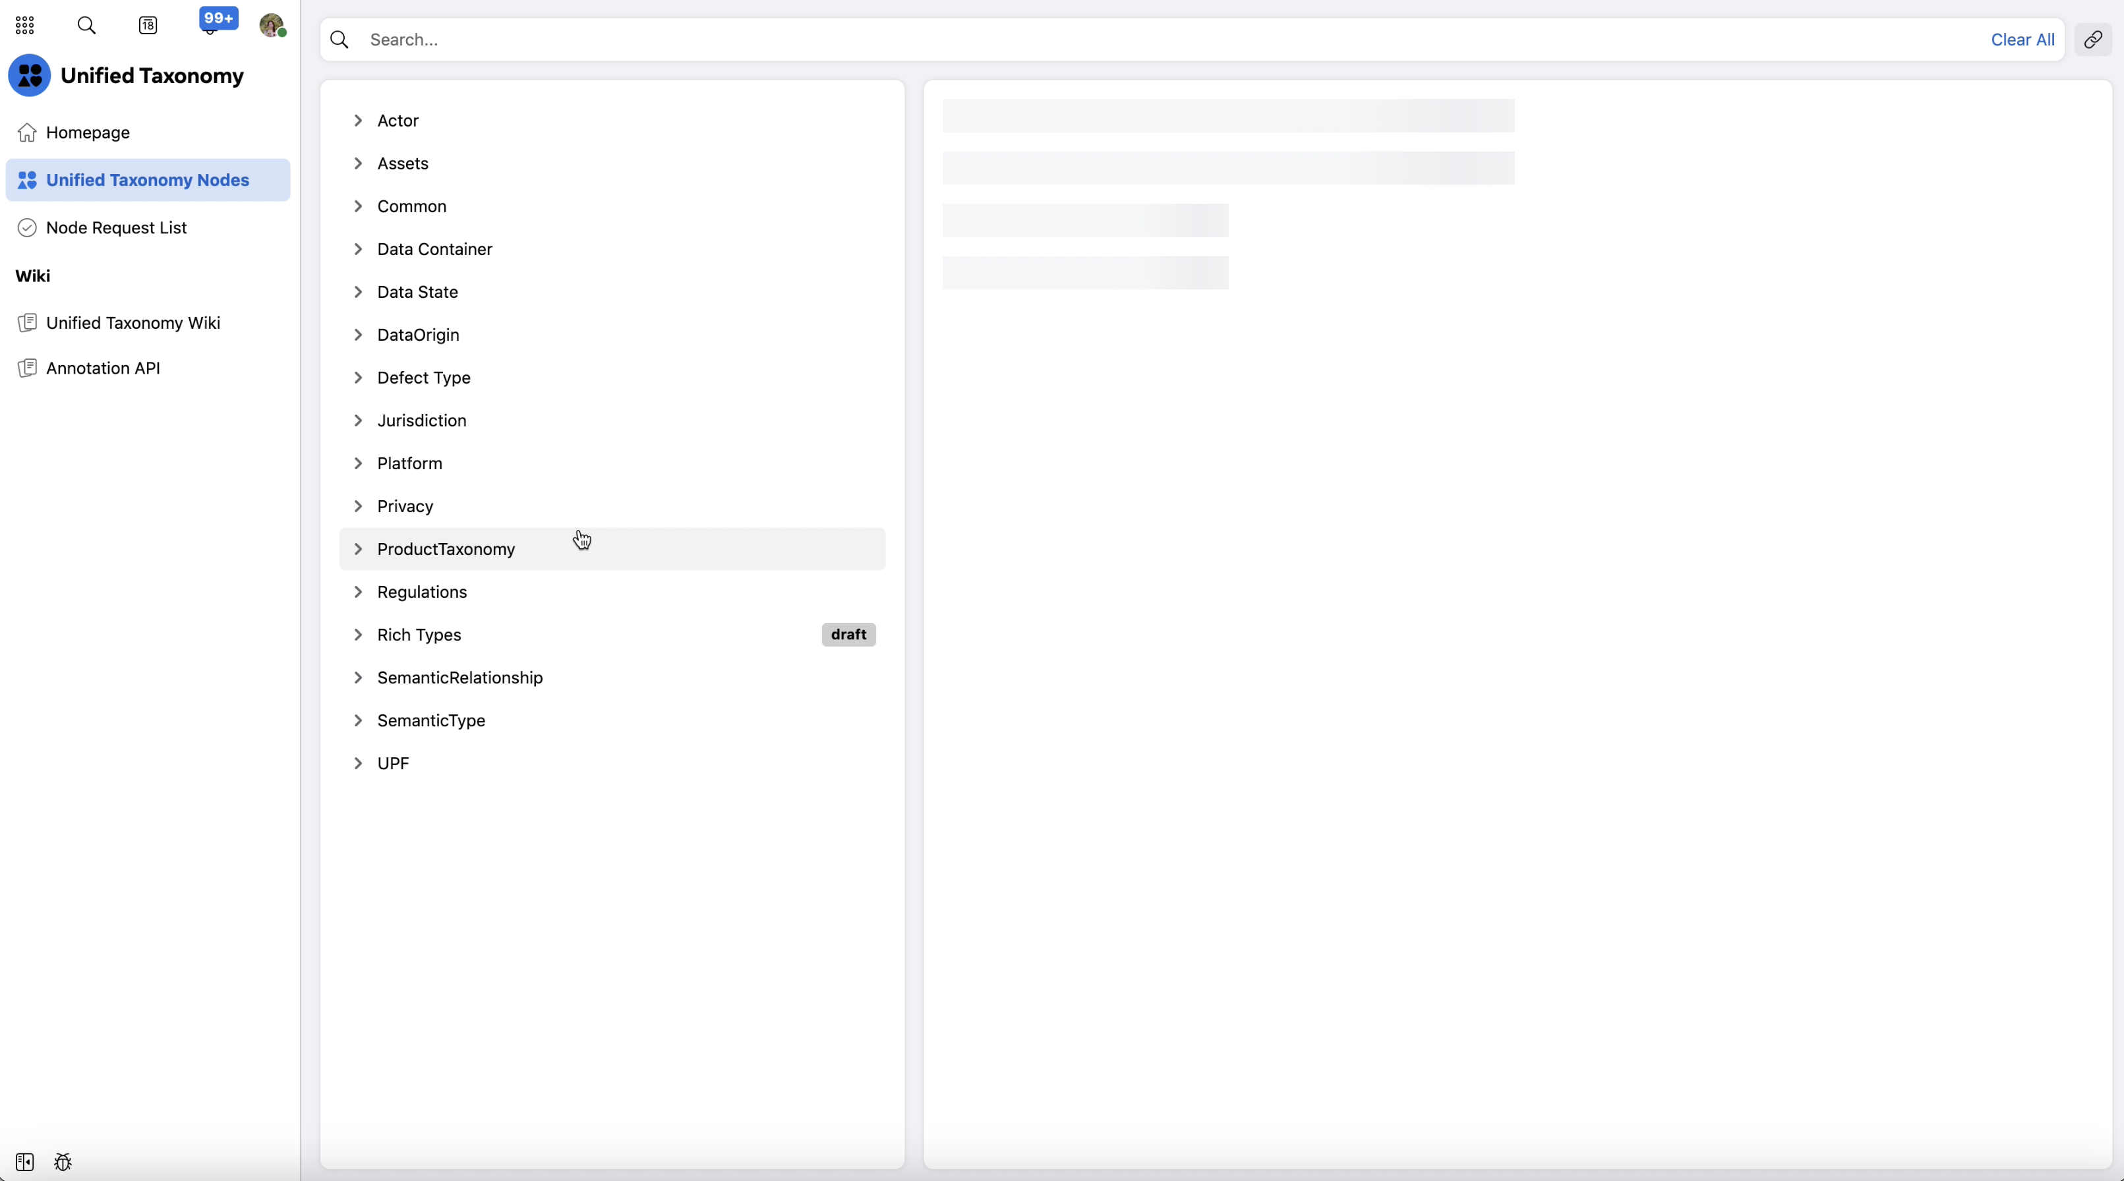
Task: Expand the Regulations chevron
Action: pyautogui.click(x=358, y=592)
